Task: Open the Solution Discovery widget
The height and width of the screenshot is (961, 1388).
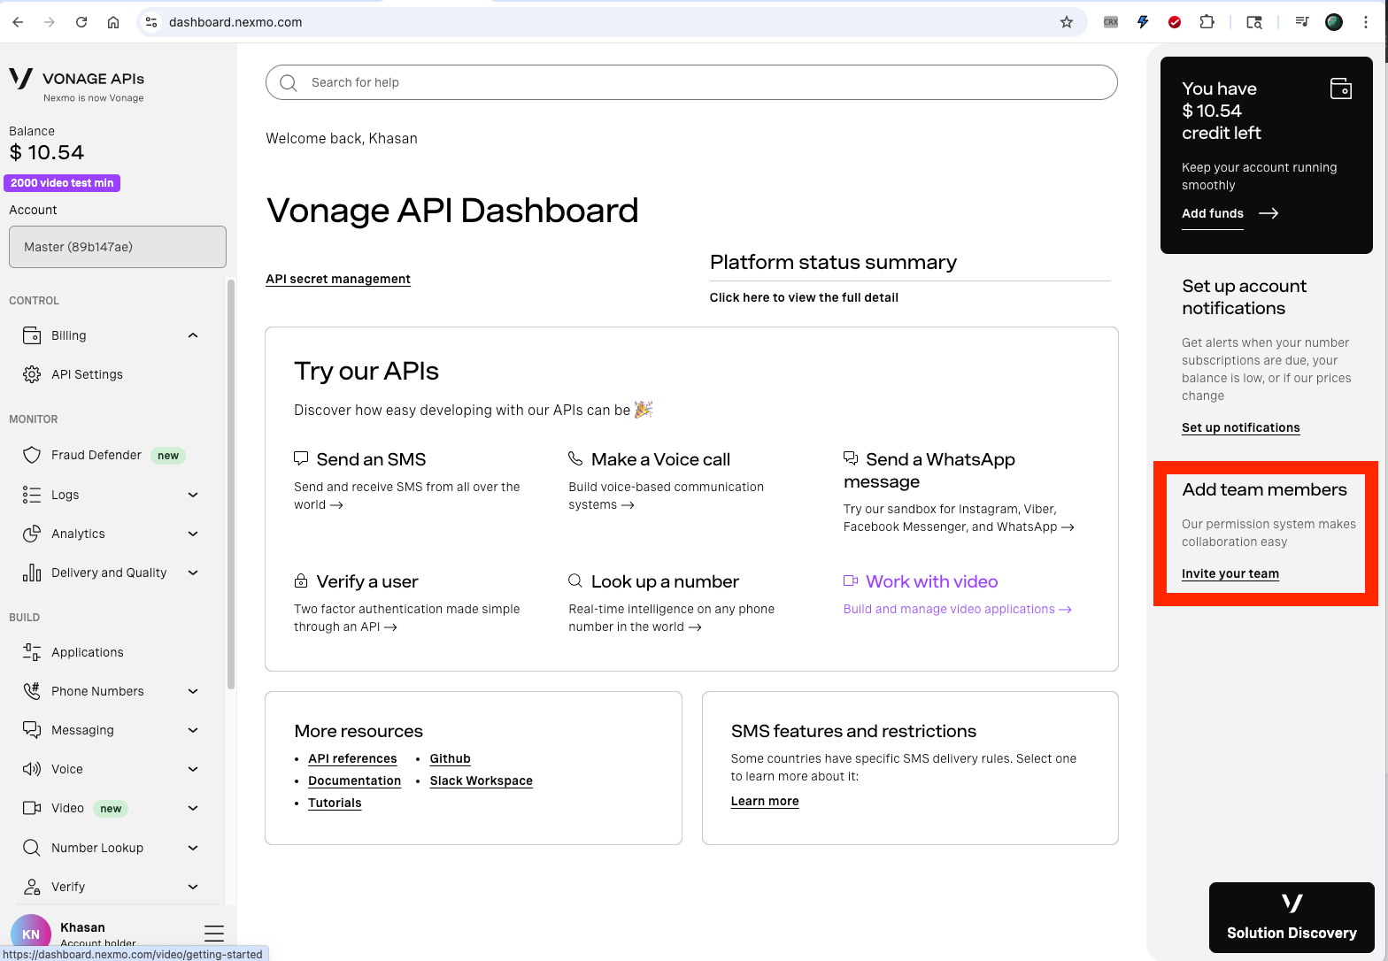Action: (x=1292, y=918)
